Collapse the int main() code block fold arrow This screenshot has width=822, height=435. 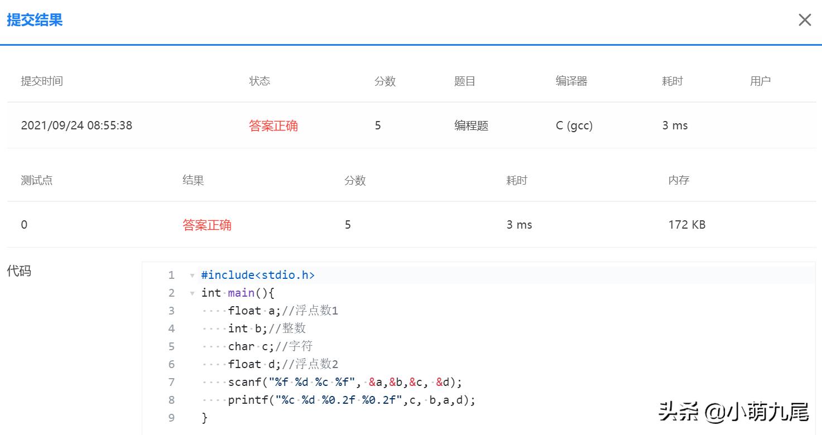click(x=192, y=293)
